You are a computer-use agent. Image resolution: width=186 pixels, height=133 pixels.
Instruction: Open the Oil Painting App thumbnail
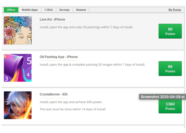tap(18, 68)
